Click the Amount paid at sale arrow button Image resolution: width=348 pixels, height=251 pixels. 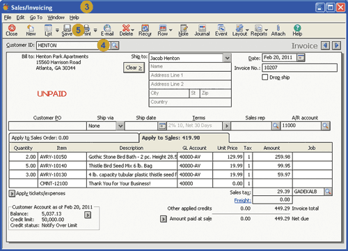coord(164,219)
